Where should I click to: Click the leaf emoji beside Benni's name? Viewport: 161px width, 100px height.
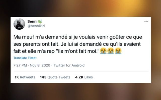click(x=40, y=21)
